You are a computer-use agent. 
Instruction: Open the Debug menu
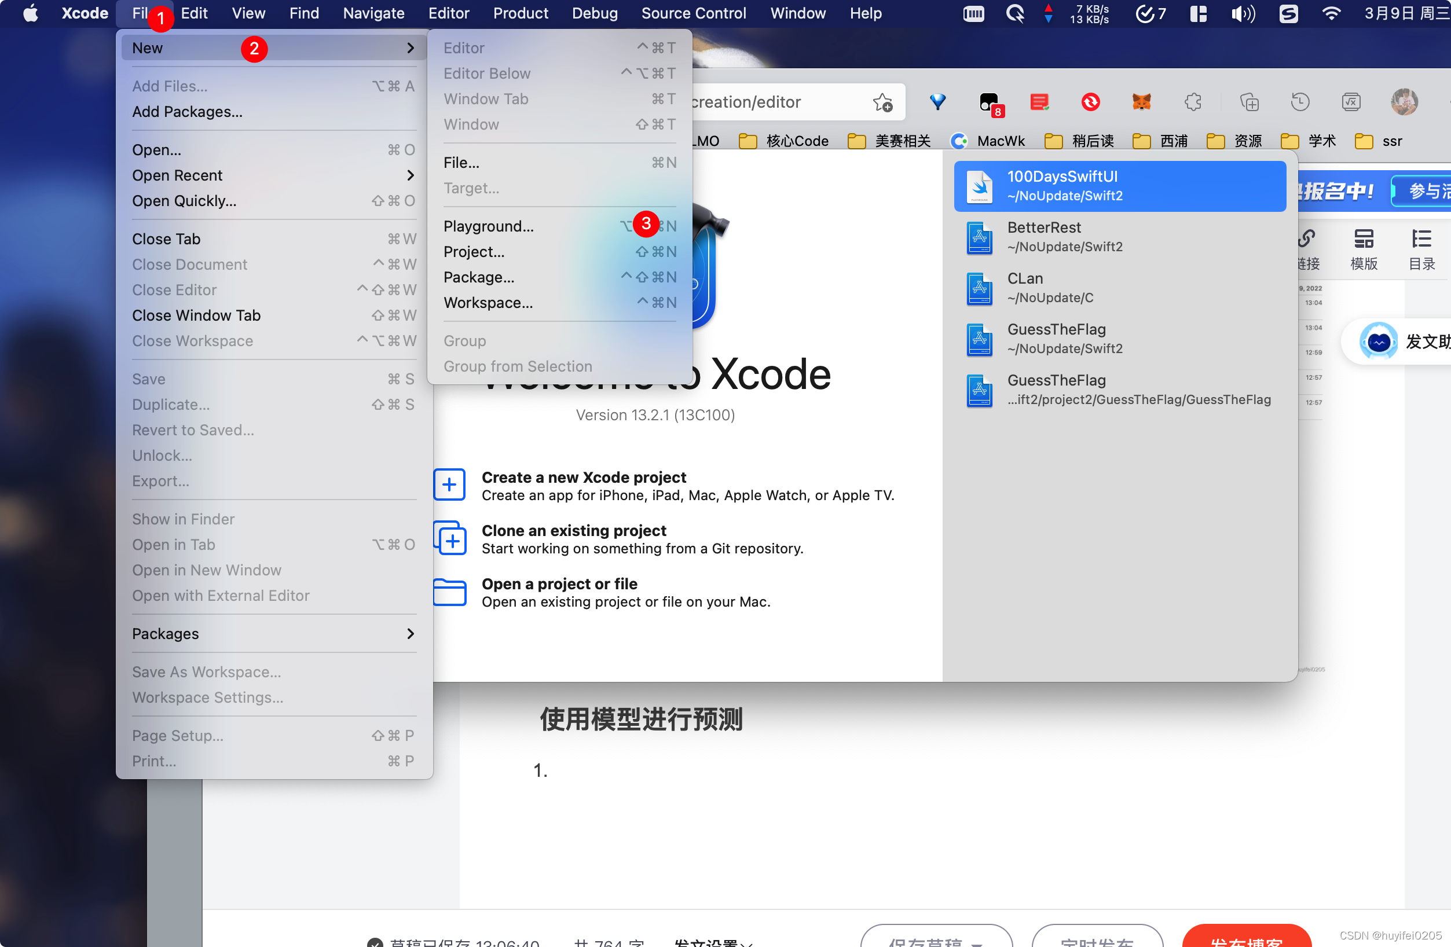coord(595,13)
